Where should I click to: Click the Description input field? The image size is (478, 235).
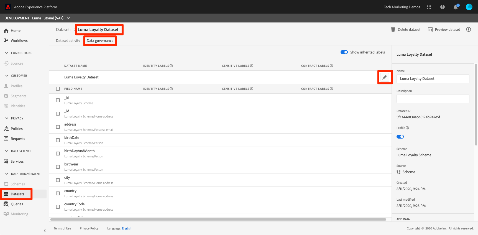pyautogui.click(x=433, y=99)
